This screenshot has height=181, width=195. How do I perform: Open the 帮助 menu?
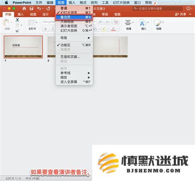click(x=149, y=2)
